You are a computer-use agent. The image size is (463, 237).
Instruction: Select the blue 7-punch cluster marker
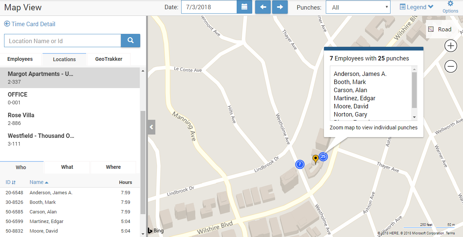[300, 164]
